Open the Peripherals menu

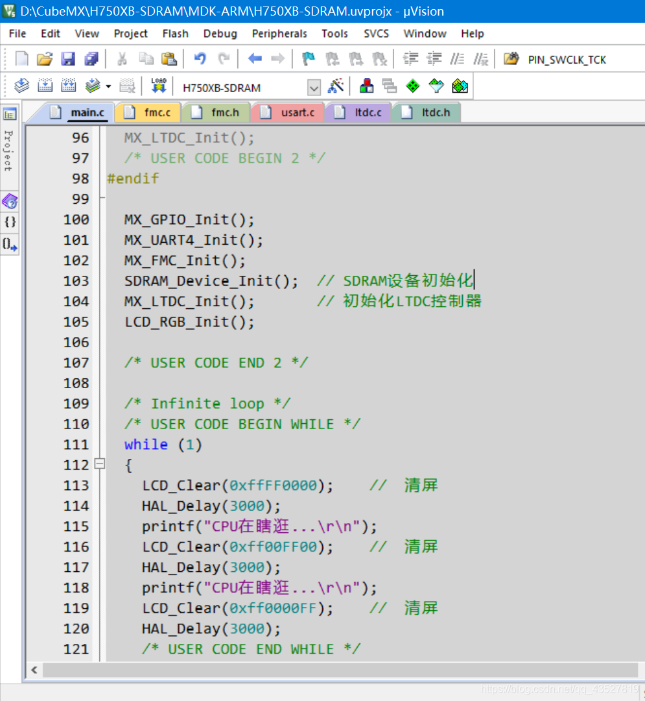point(279,34)
